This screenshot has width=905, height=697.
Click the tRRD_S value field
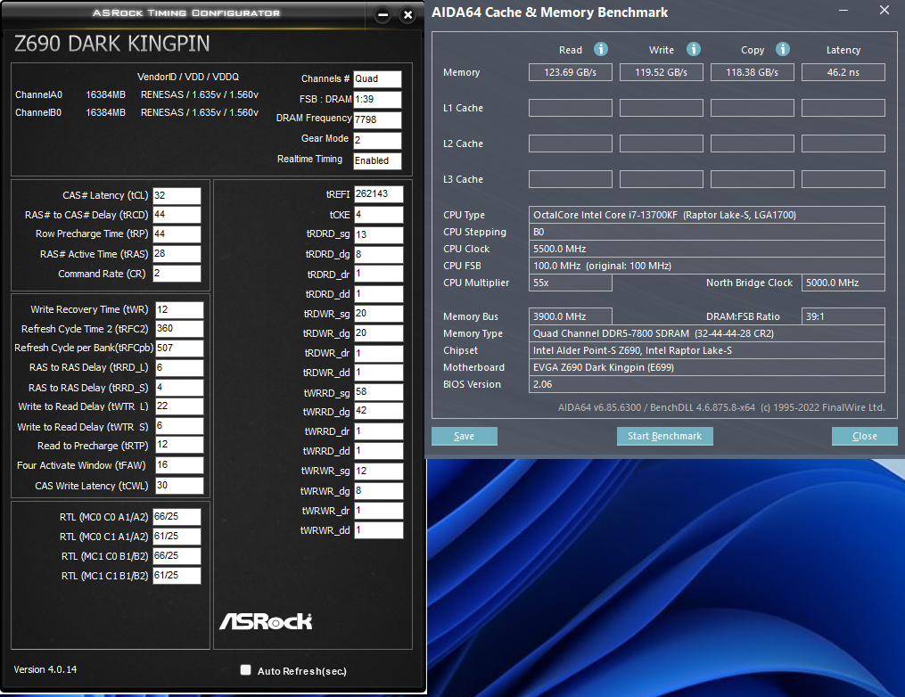tap(179, 387)
